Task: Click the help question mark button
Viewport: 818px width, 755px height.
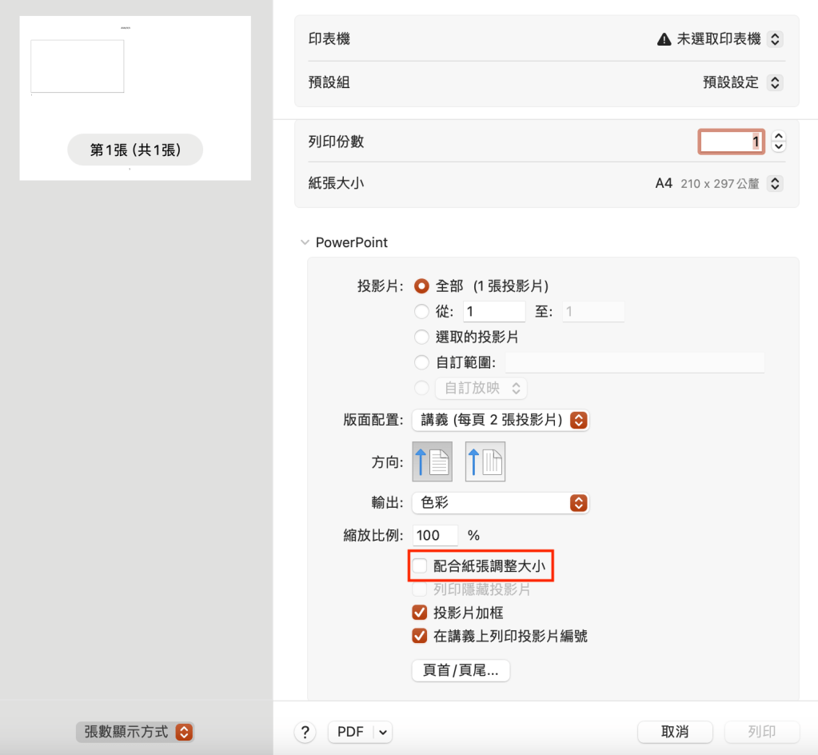Action: click(x=305, y=732)
